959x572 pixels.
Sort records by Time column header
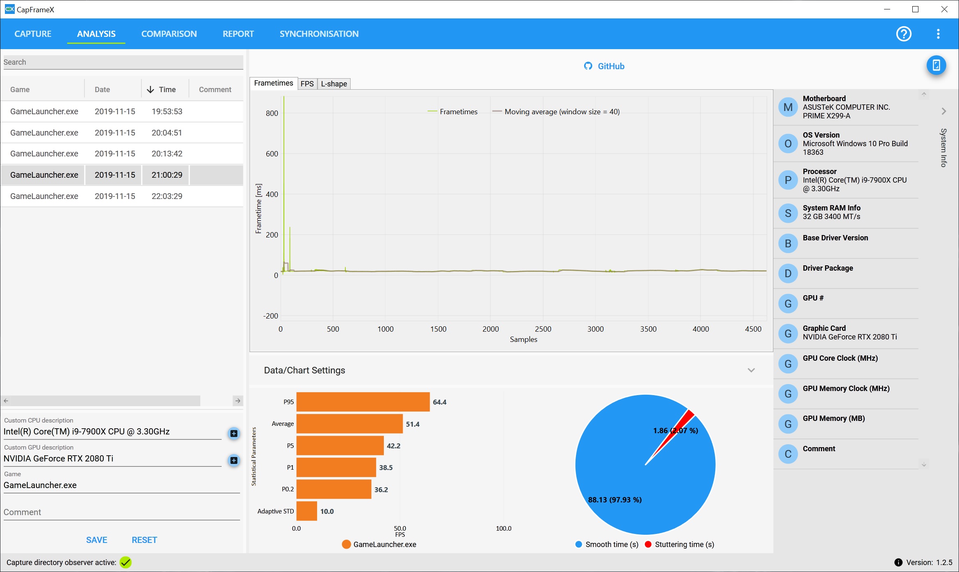tap(167, 89)
